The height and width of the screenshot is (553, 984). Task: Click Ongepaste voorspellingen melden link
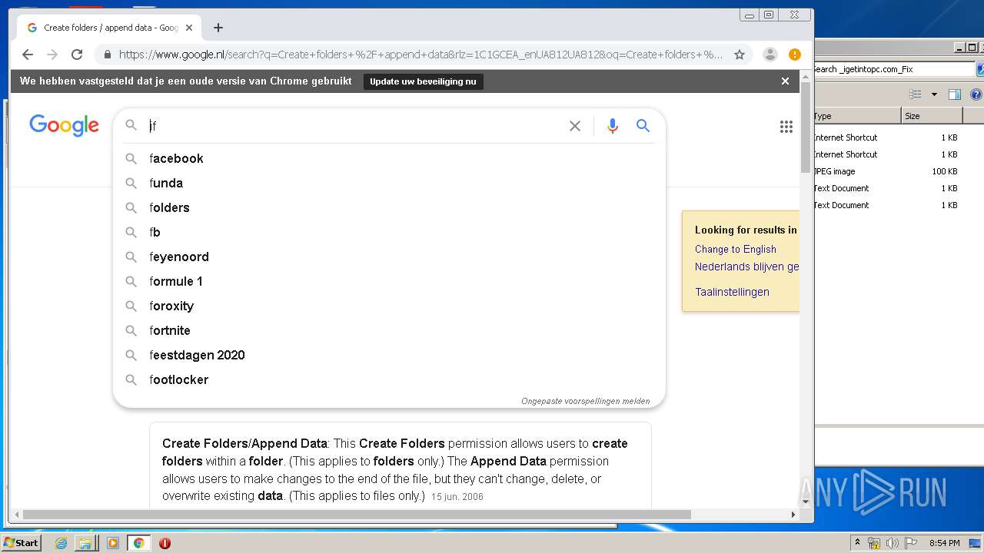[585, 401]
